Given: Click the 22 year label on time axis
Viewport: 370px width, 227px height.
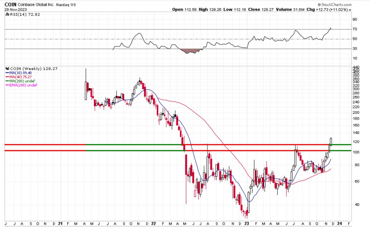Looking at the screenshot, I should (154, 223).
